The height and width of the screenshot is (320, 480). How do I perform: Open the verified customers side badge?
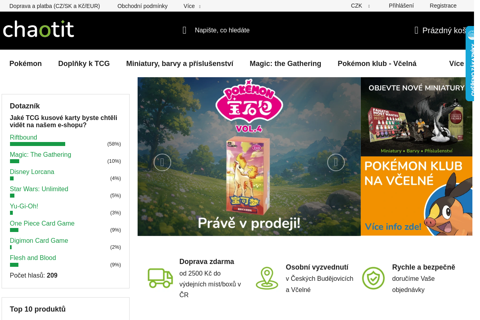coord(470,63)
